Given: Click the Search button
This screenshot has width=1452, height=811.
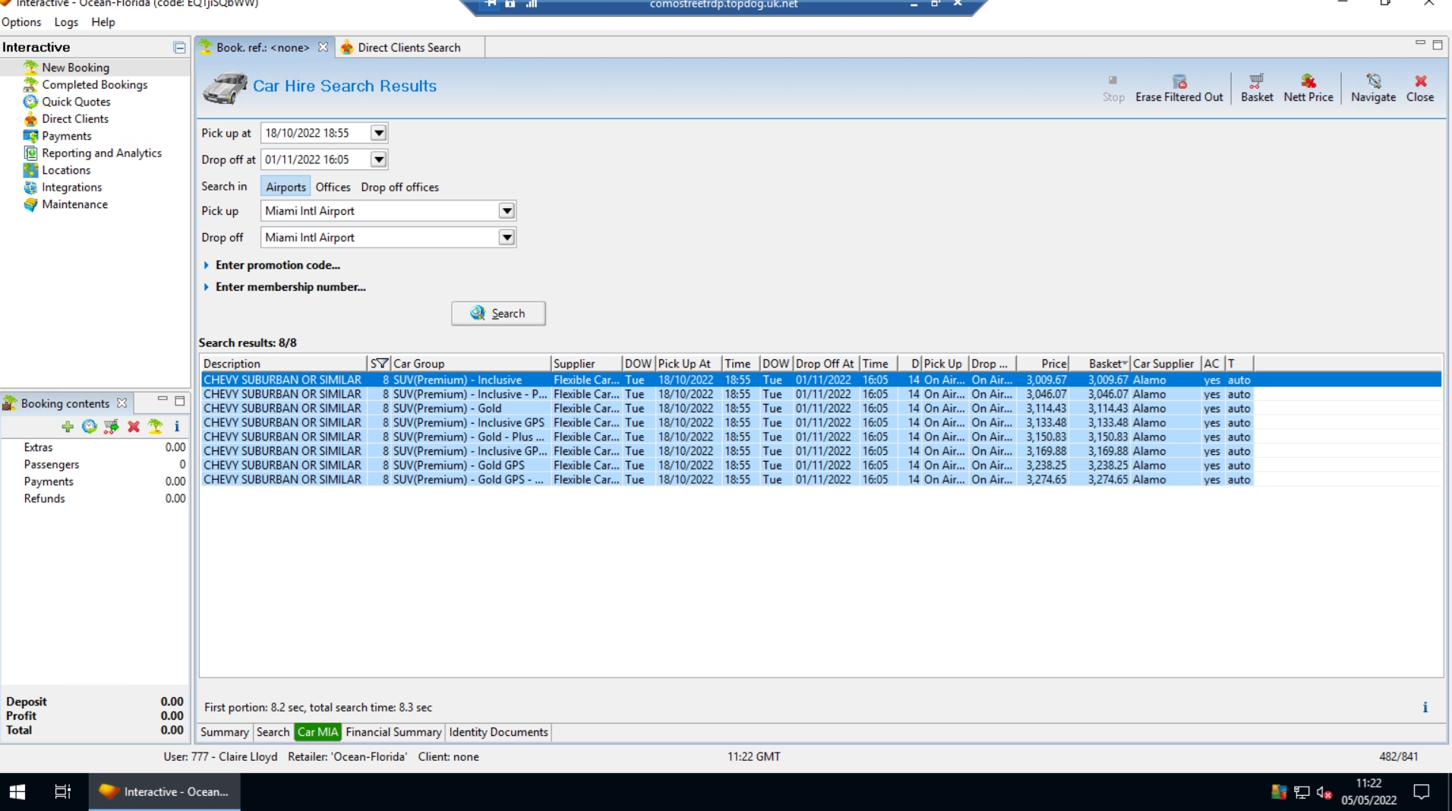Looking at the screenshot, I should tap(498, 314).
